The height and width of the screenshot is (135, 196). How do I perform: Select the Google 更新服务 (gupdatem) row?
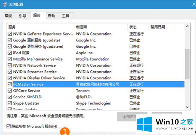96,47
